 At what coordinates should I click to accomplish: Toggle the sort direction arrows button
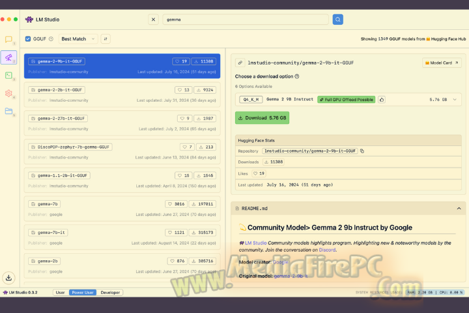tap(106, 38)
